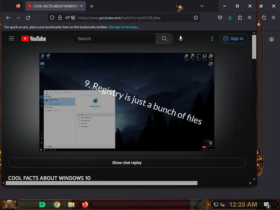Click the vertical scrollbar thumb
Image resolution: width=280 pixels, height=210 pixels.
tap(254, 47)
